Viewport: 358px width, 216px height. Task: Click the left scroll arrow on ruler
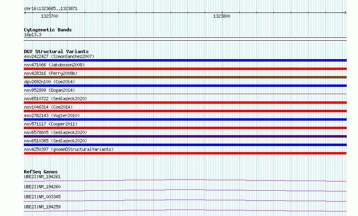point(25,13)
